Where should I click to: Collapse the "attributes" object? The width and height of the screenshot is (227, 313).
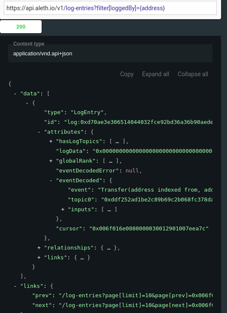tap(39, 132)
